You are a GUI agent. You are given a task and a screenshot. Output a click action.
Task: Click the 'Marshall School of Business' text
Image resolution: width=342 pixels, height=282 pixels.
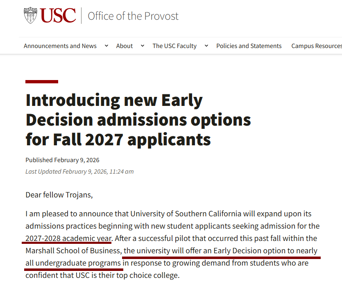pyautogui.click(x=72, y=250)
